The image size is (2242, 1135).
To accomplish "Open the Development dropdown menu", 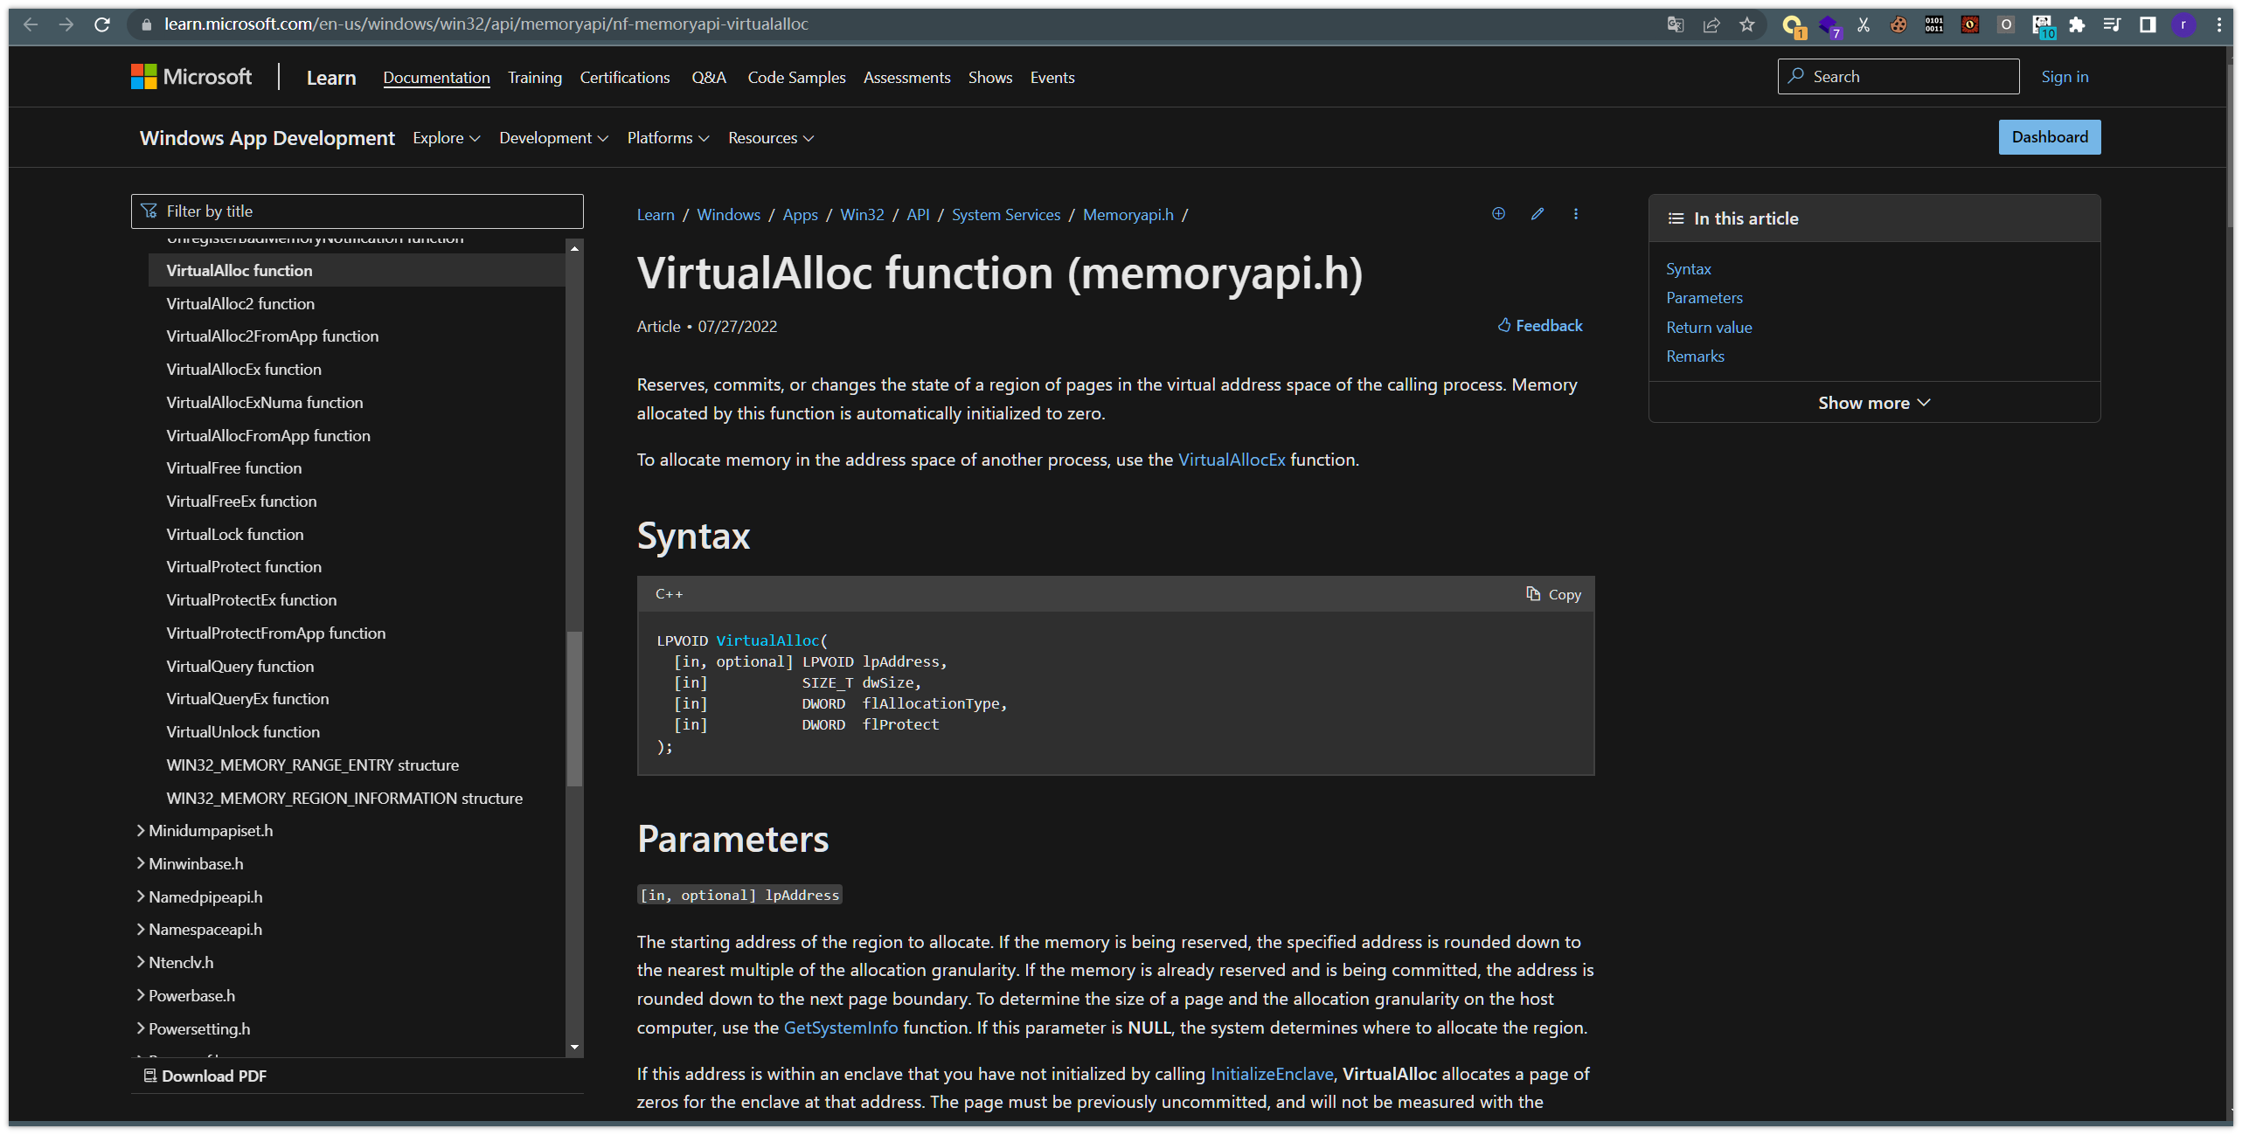I will (554, 138).
